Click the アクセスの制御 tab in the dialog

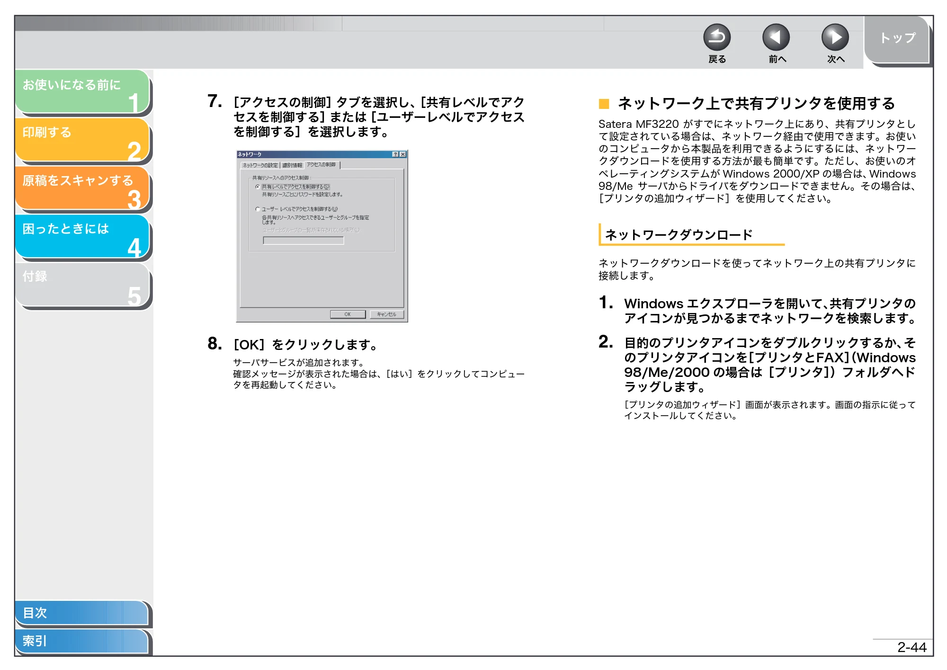click(322, 164)
